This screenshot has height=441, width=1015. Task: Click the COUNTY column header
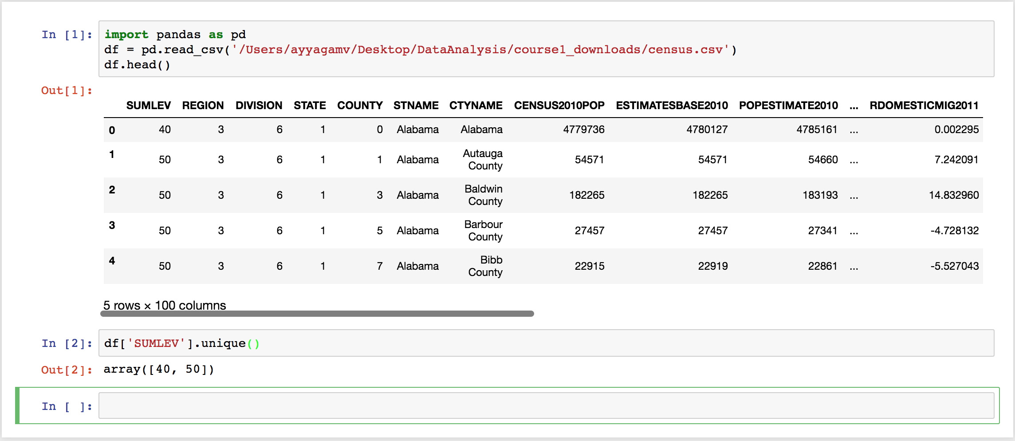(360, 105)
